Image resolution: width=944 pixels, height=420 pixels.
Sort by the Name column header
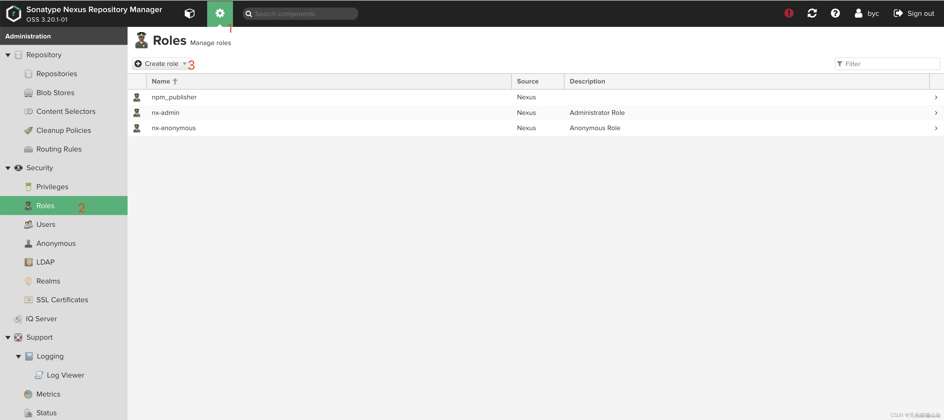[x=161, y=81]
